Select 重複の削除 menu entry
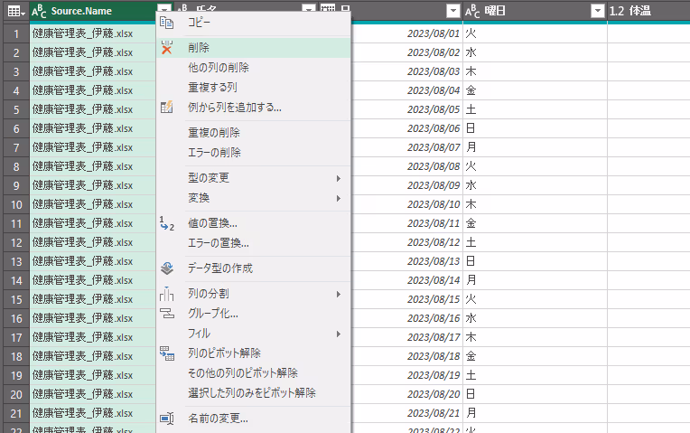Screen dimensions: 690x433 [x=254, y=133]
